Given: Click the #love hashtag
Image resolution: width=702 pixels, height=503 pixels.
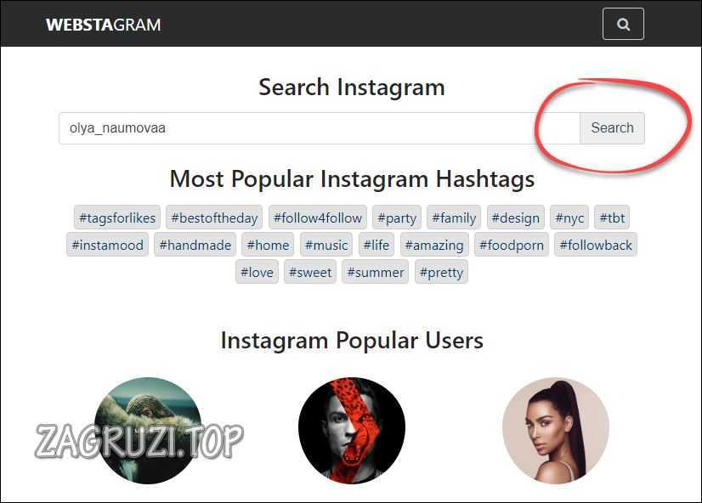Looking at the screenshot, I should click(257, 272).
